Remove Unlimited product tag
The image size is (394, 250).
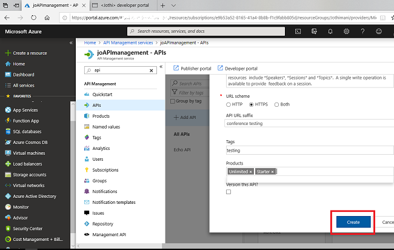point(250,172)
